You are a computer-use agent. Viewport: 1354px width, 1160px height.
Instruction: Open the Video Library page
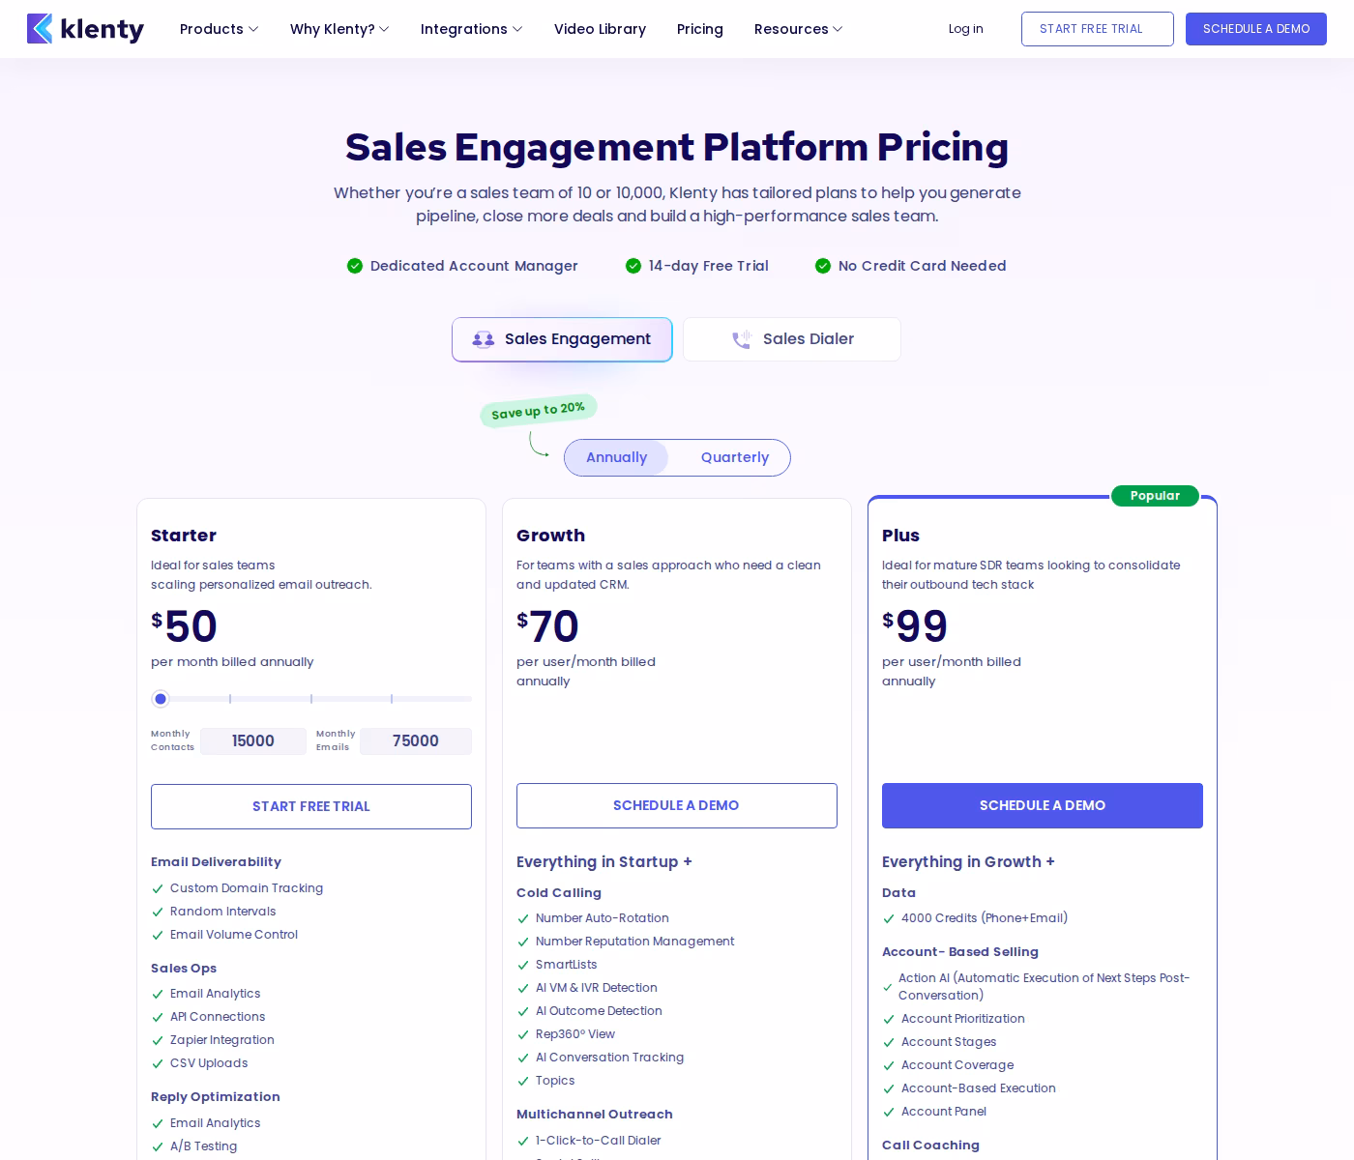click(600, 29)
